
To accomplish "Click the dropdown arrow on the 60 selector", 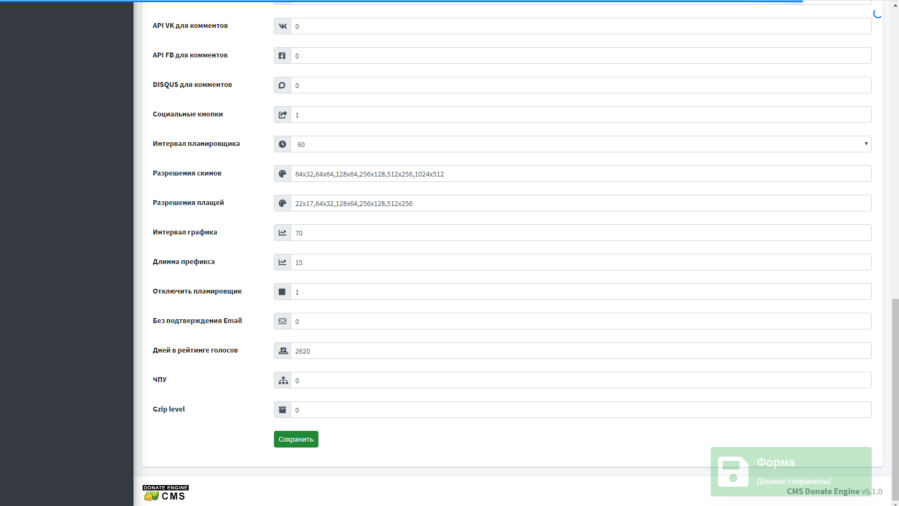I will point(865,144).
